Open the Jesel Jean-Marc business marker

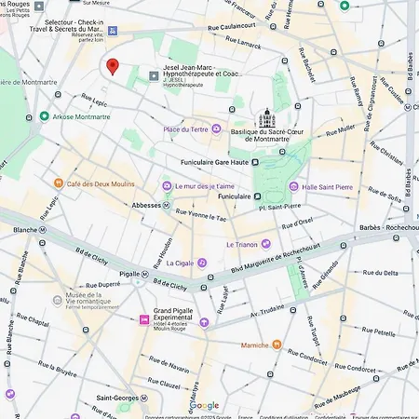coord(154,76)
